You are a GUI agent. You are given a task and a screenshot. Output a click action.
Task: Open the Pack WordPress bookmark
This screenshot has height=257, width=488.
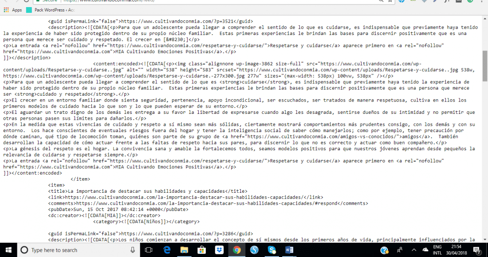coord(51,10)
